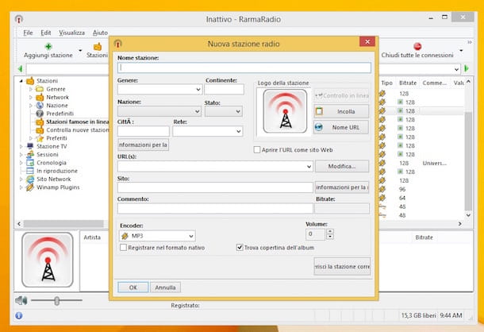484x332 pixels.
Task: Click the green right arrow beside address bar
Action: [x=467, y=68]
